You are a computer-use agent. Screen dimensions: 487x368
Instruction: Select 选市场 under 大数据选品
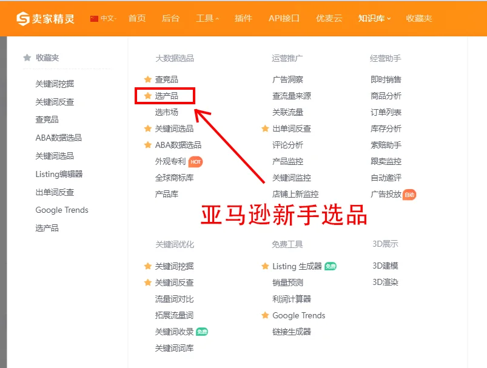click(x=166, y=112)
